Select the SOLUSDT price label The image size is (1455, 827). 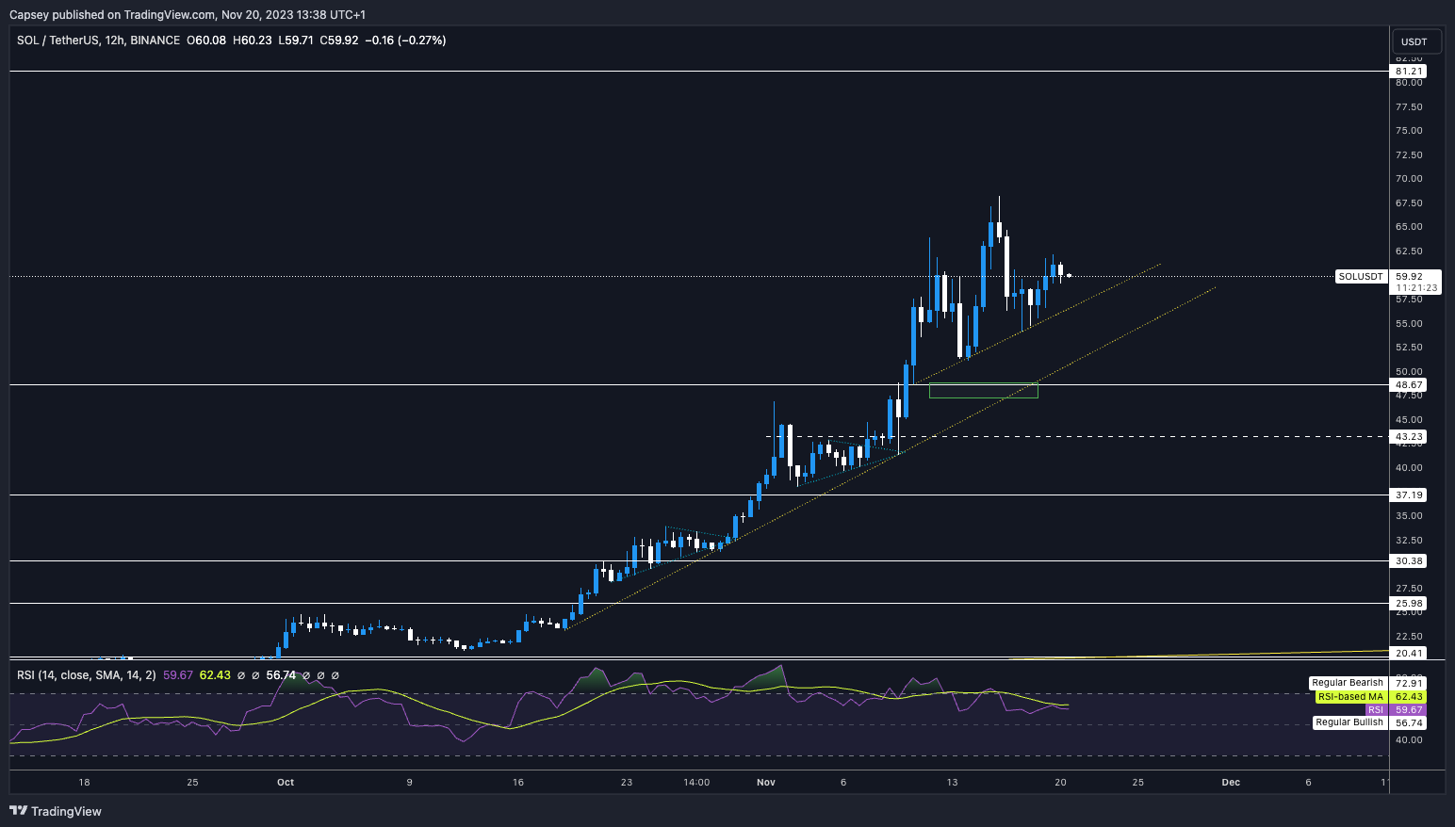tap(1361, 277)
